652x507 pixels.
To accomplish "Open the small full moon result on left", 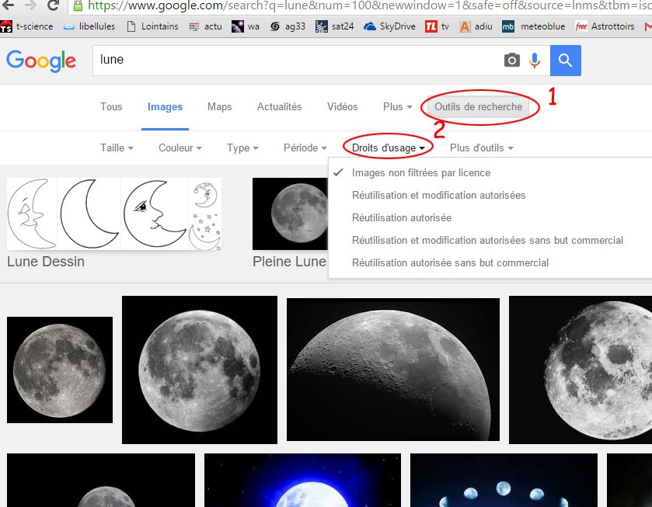I will coord(60,370).
